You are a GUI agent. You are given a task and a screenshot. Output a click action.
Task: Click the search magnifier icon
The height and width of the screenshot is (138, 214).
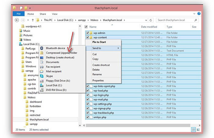(196, 20)
